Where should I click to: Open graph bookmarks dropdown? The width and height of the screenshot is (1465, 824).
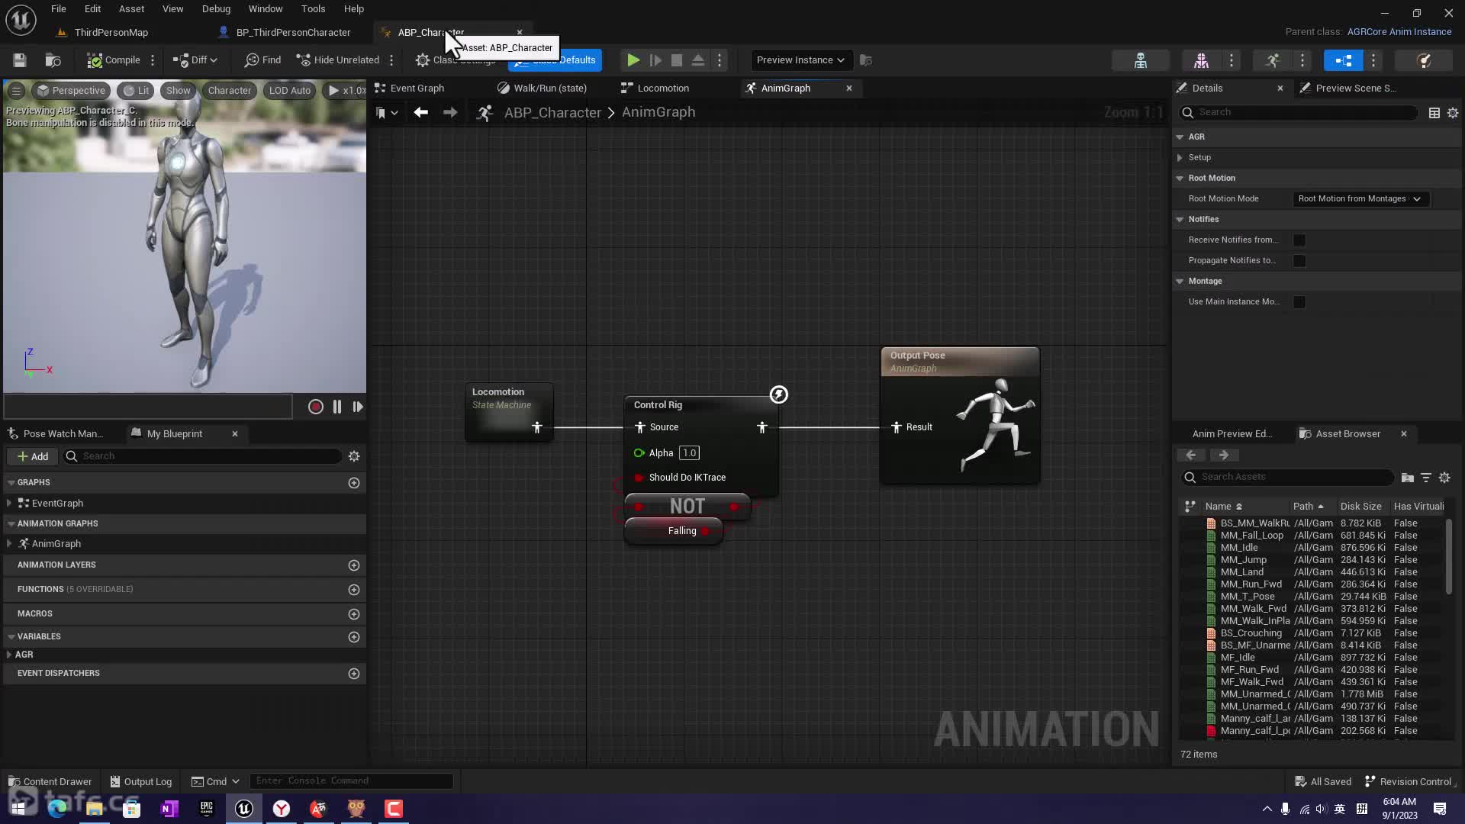point(387,113)
